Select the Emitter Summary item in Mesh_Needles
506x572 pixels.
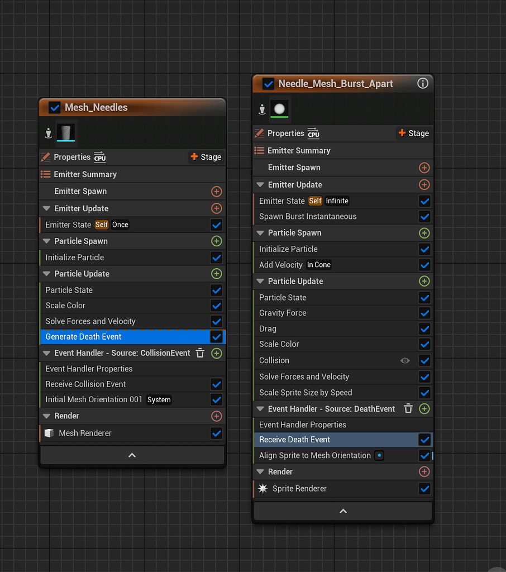pyautogui.click(x=85, y=174)
